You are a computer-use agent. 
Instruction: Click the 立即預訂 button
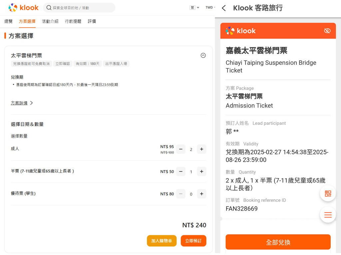(193, 241)
